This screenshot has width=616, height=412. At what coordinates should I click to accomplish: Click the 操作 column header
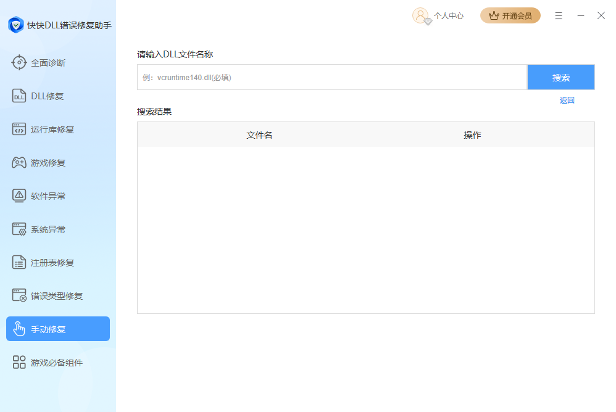pos(472,135)
